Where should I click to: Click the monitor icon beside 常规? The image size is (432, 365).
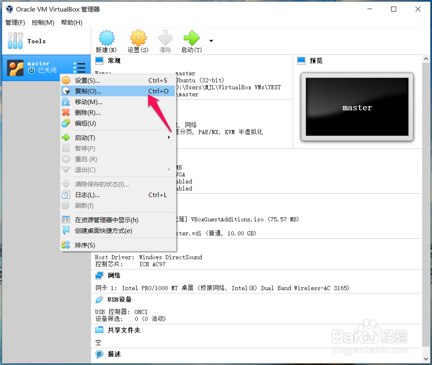point(99,60)
